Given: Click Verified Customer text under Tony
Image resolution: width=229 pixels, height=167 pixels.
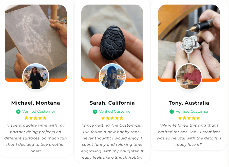Looking at the screenshot, I should click(192, 111).
